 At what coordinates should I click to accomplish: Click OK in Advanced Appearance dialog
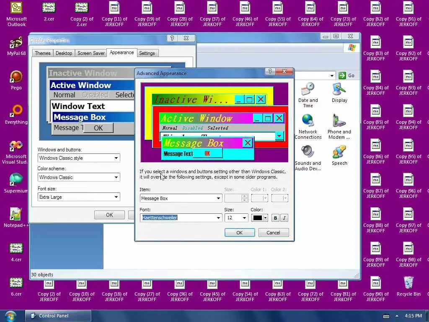click(240, 232)
